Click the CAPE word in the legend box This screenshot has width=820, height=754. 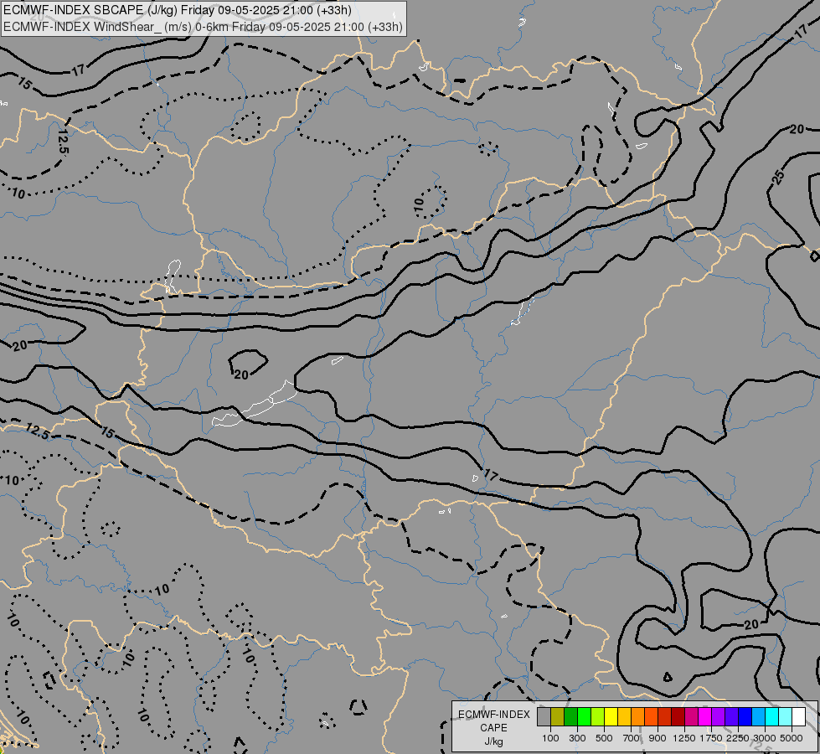493,728
